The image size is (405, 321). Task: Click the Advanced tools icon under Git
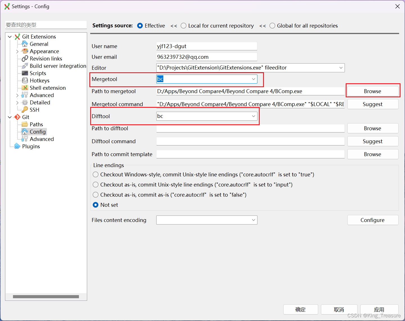pos(25,139)
